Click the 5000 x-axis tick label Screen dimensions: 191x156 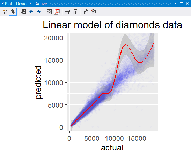click(x=92, y=138)
